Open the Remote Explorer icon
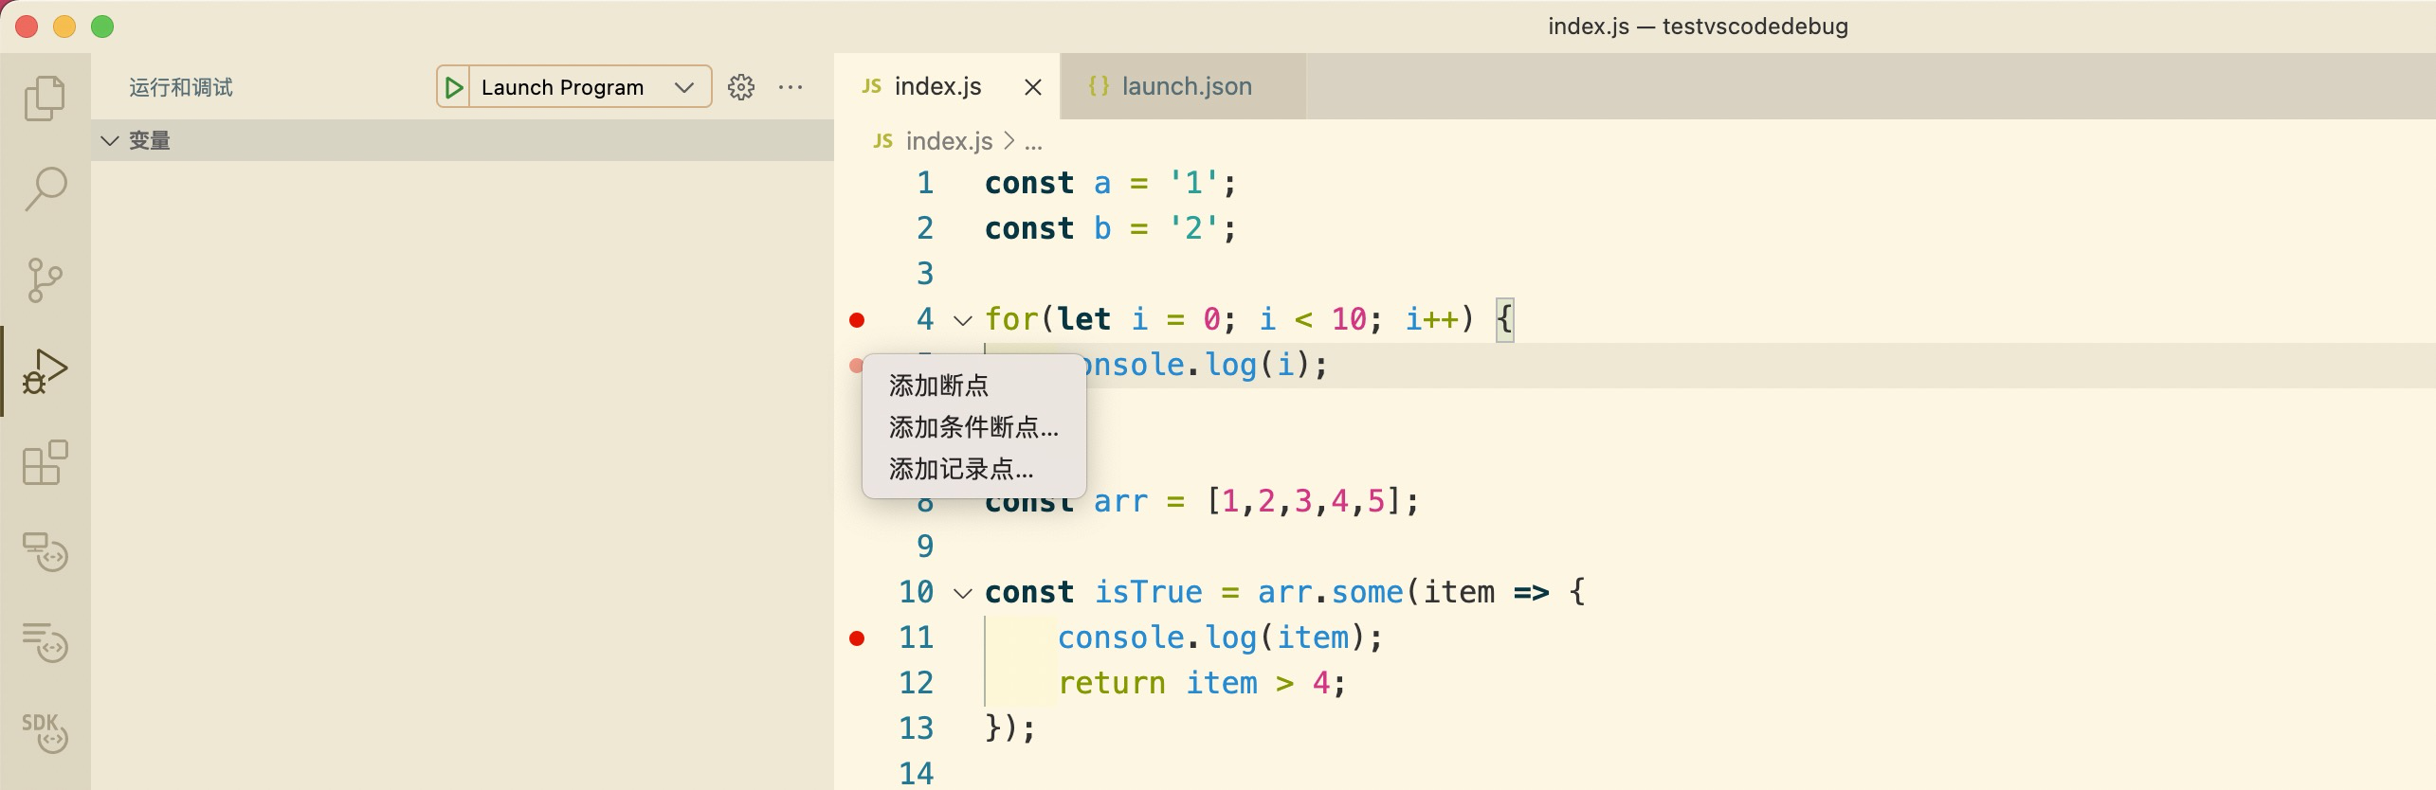 point(45,552)
